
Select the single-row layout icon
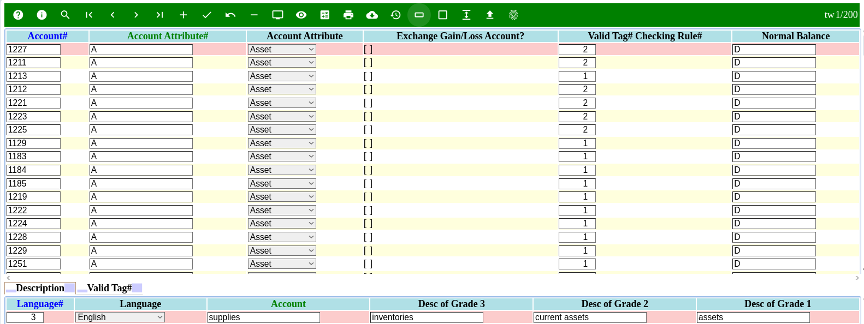[x=419, y=15]
